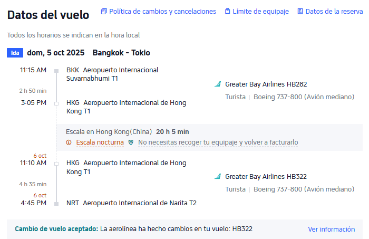
Task: Click the '6 oct' label above 11:10 AM
Action: pyautogui.click(x=40, y=156)
